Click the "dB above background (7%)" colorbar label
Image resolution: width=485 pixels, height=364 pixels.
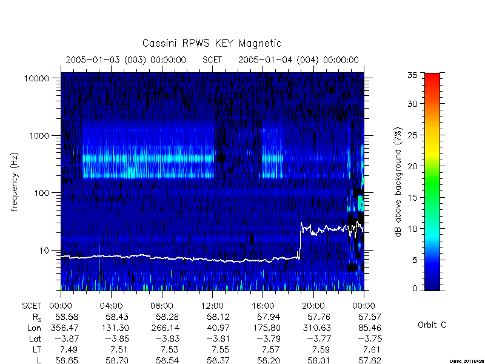click(x=398, y=183)
